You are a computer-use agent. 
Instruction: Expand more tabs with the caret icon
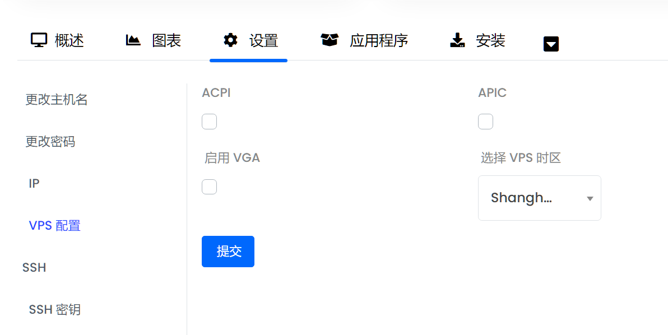click(551, 44)
